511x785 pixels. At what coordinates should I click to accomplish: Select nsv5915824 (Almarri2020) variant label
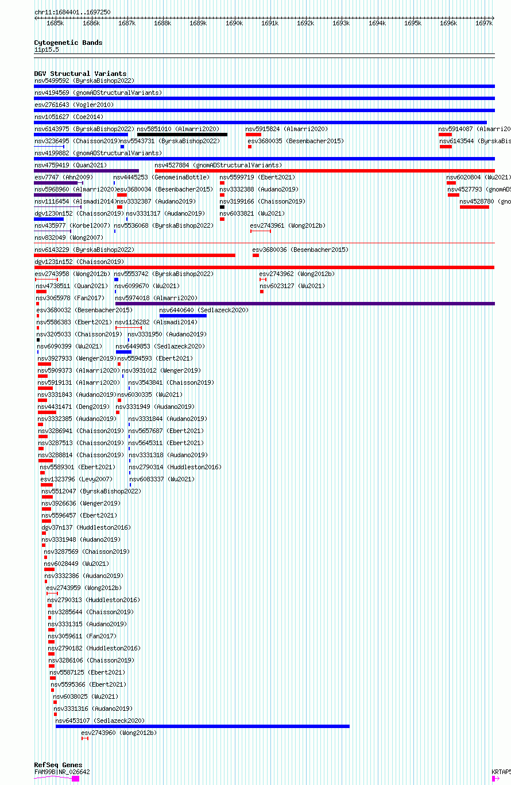point(287,129)
